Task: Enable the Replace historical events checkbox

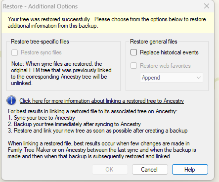Action: pyautogui.click(x=133, y=52)
